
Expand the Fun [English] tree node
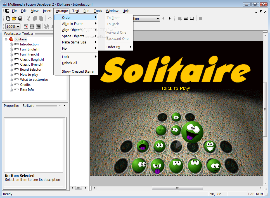11,50
